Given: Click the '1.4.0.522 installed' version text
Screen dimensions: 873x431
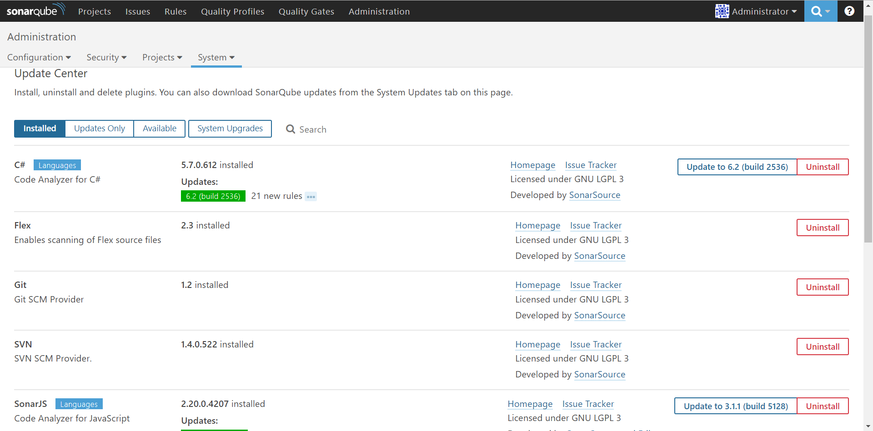Looking at the screenshot, I should (217, 344).
